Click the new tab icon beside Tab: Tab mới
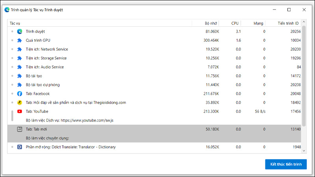The width and height of the screenshot is (315, 177). (x=19, y=129)
